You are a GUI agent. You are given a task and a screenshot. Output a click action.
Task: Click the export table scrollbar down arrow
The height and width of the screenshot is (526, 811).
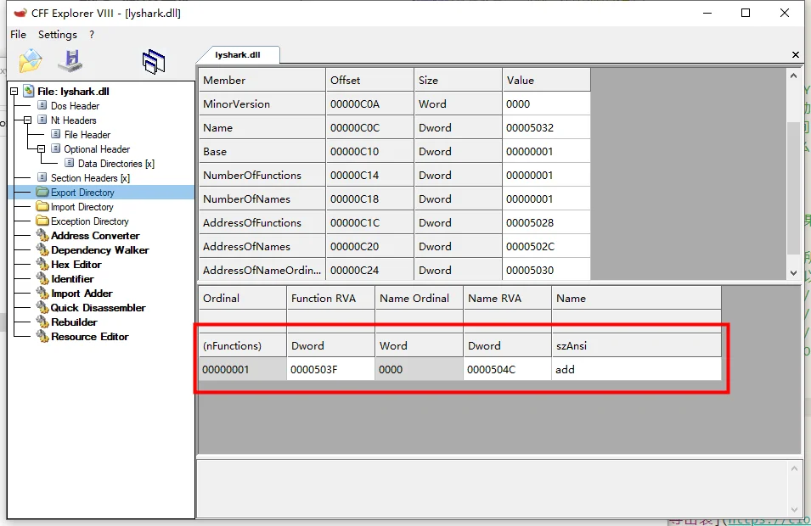point(793,273)
